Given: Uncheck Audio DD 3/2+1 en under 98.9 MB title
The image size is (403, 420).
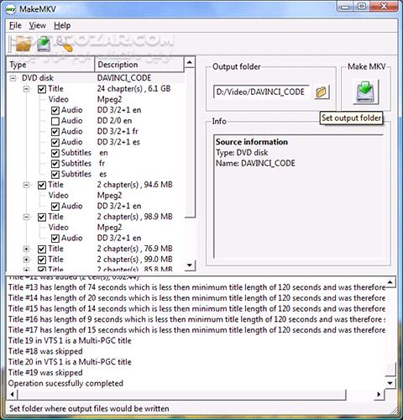Looking at the screenshot, I should pos(55,239).
